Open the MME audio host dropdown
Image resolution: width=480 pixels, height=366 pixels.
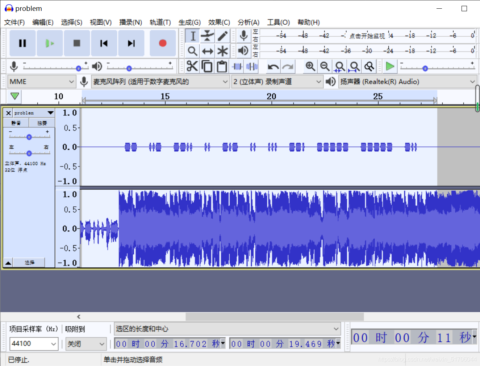pyautogui.click(x=41, y=82)
